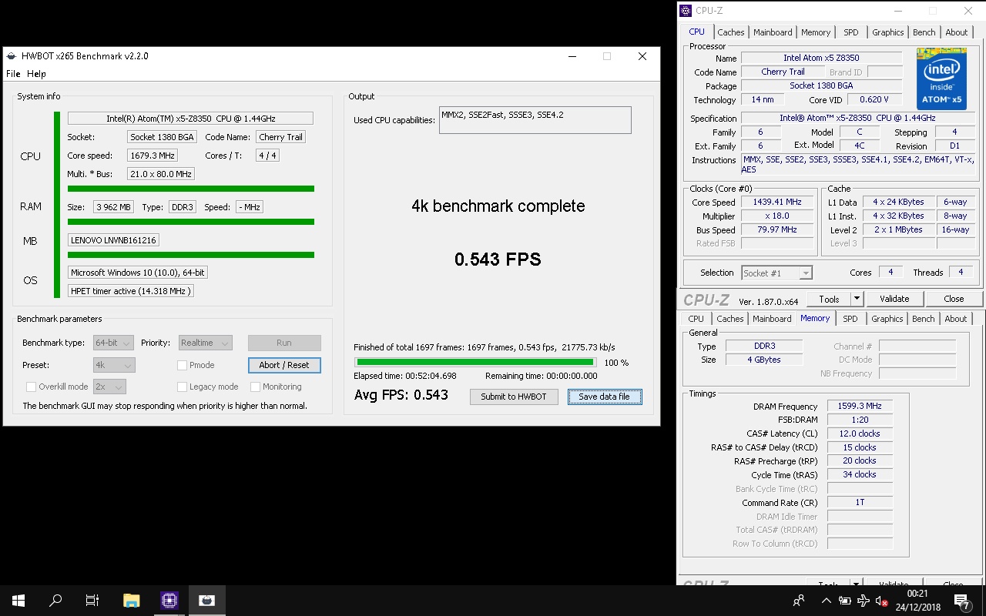Click the 0.543 FPS result text
The width and height of the screenshot is (986, 616).
498,259
